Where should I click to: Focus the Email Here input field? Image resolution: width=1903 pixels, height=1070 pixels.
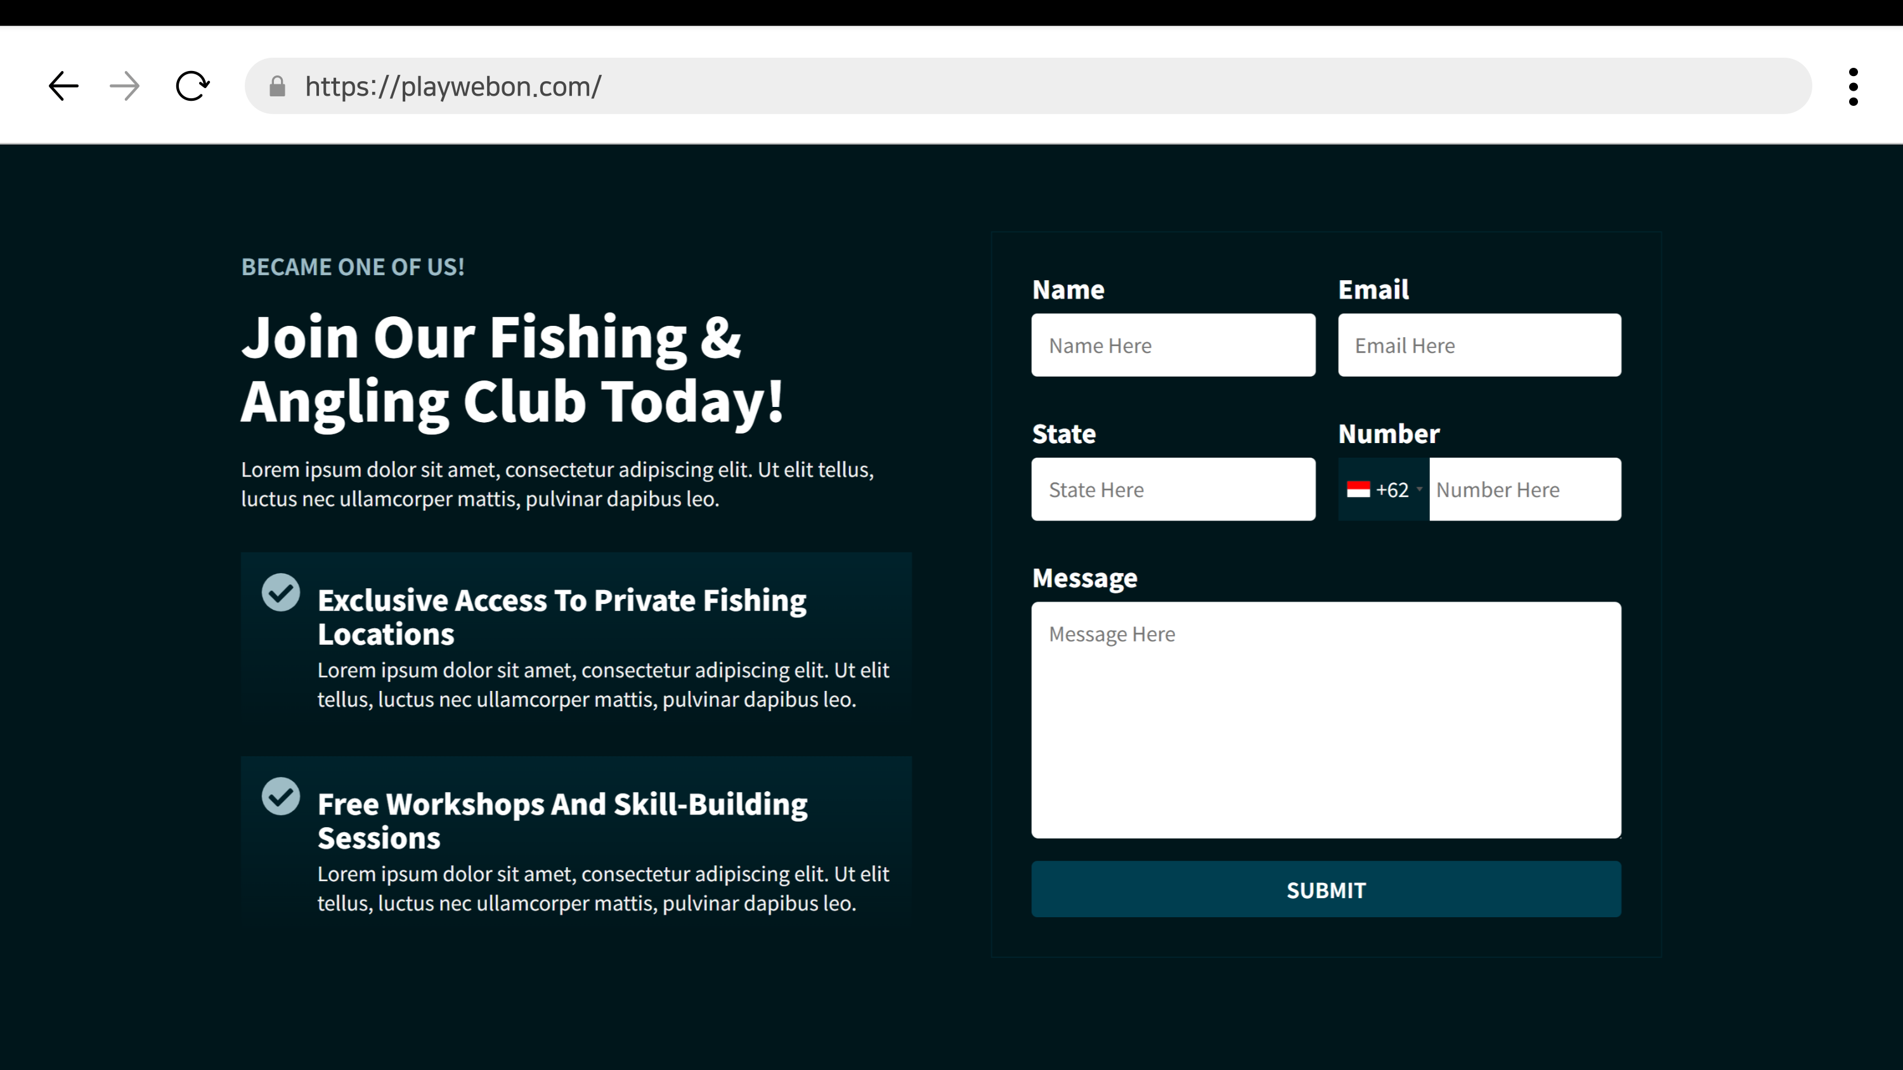coord(1479,345)
